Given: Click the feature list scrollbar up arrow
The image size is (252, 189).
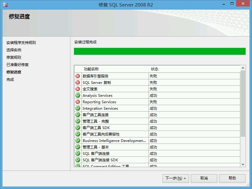Looking at the screenshot, I should coord(243,68).
